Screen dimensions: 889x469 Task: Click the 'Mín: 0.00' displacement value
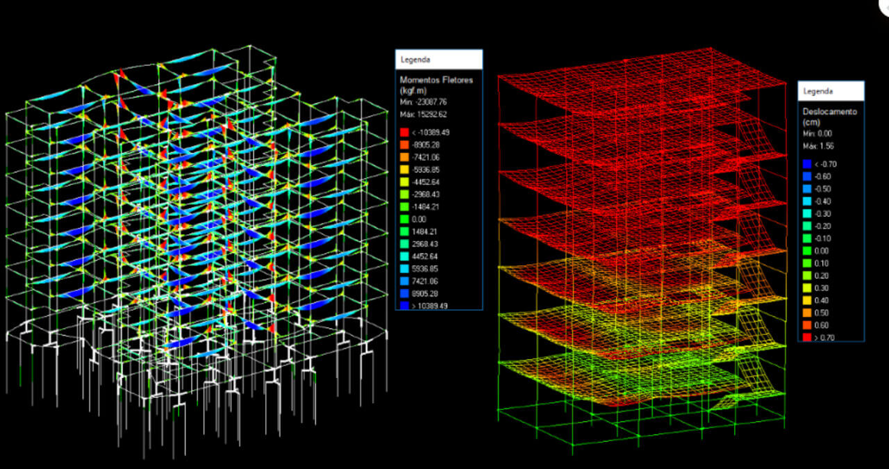click(x=817, y=133)
